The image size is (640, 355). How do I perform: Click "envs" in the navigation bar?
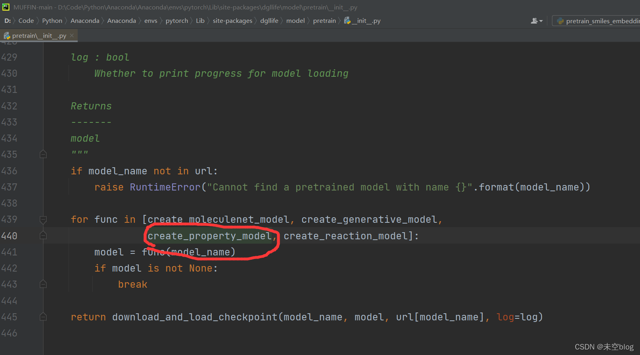[x=151, y=20]
